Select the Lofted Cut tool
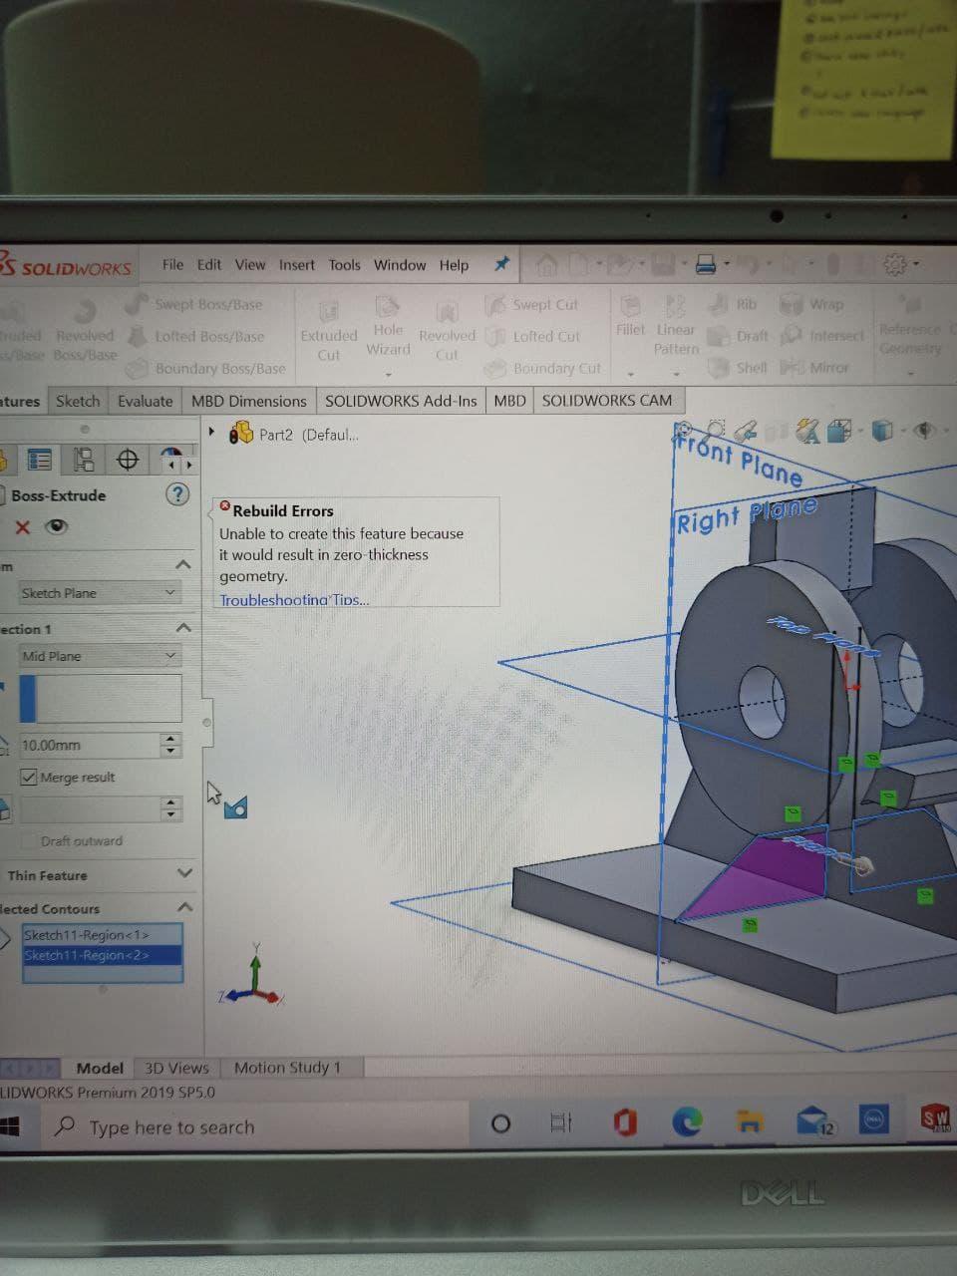This screenshot has height=1276, width=957. point(532,336)
